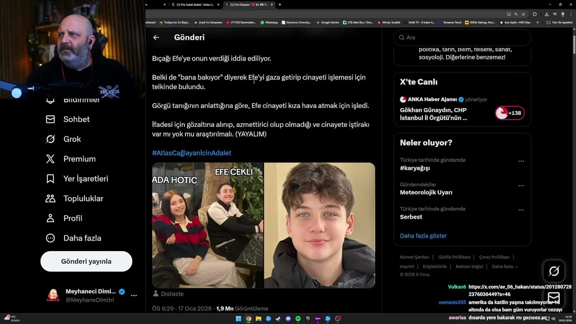This screenshot has width=576, height=324.
Task: Open Hizmet Şartları link
Action: [x=414, y=257]
